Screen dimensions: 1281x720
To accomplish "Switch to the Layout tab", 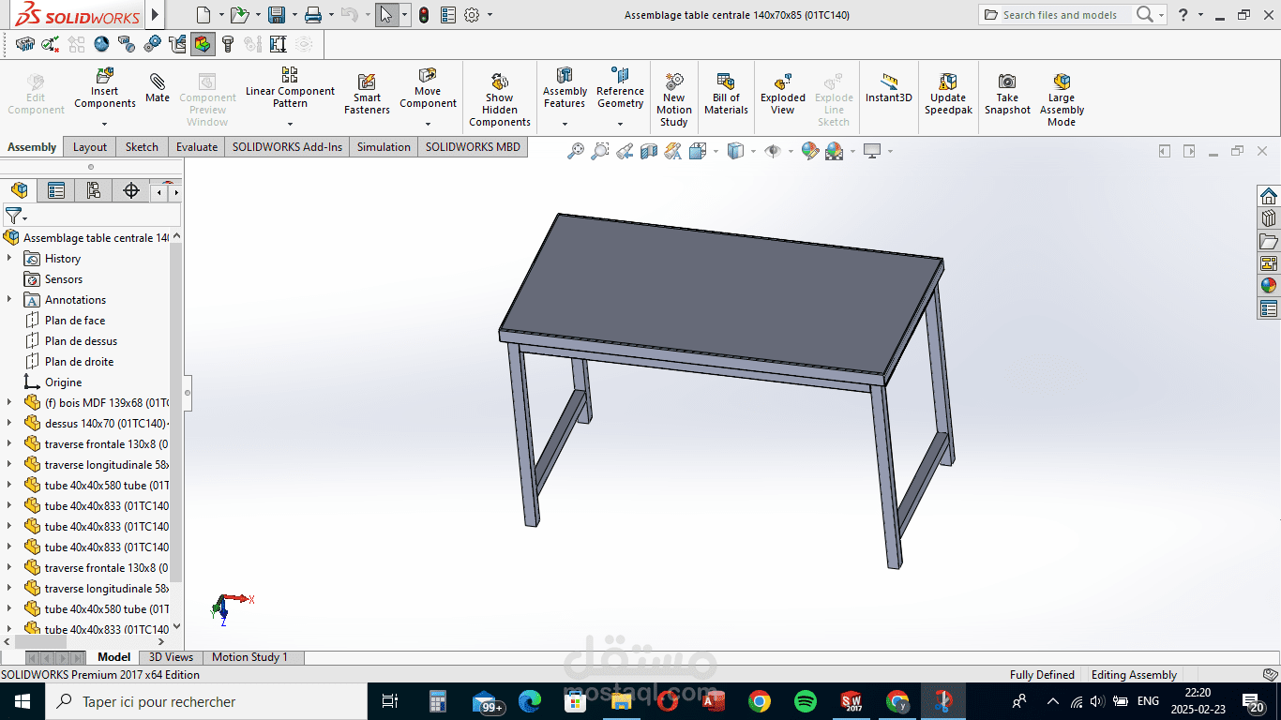I will coord(90,146).
